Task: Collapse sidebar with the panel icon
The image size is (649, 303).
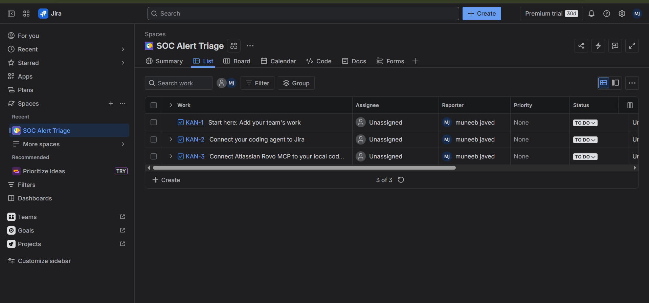Action: coord(11,14)
